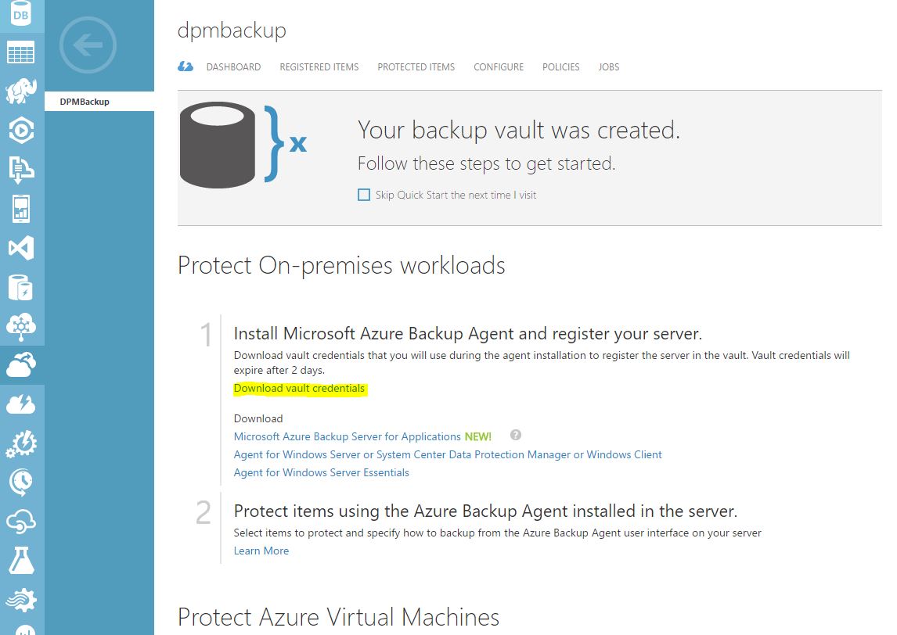Open HDInsight elephant sidebar icon
Screen dimensions: 897x635
point(21,91)
